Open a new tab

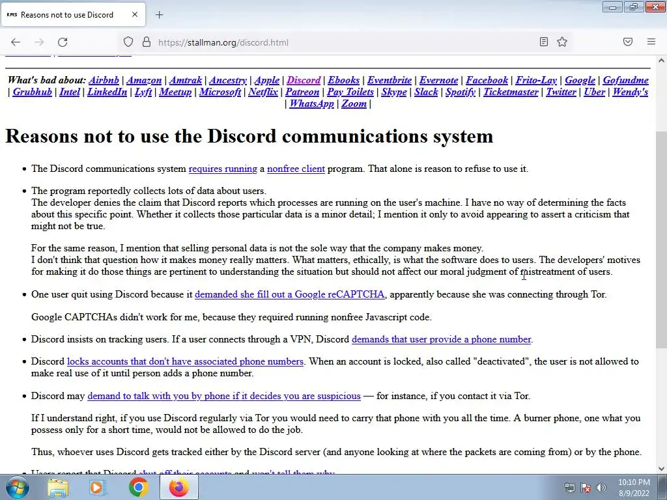[159, 15]
